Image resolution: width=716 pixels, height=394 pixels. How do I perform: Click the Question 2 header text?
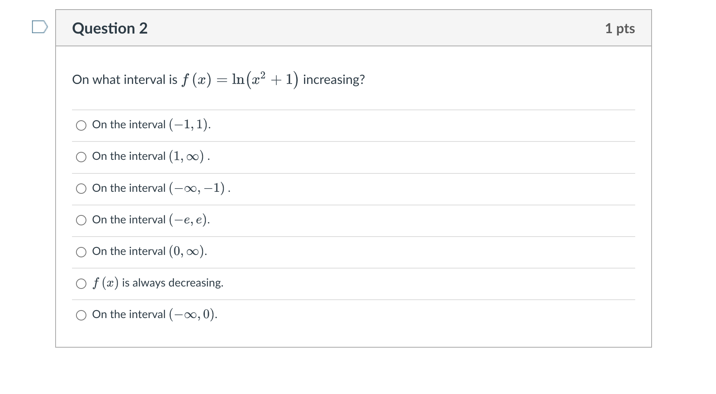pyautogui.click(x=109, y=28)
